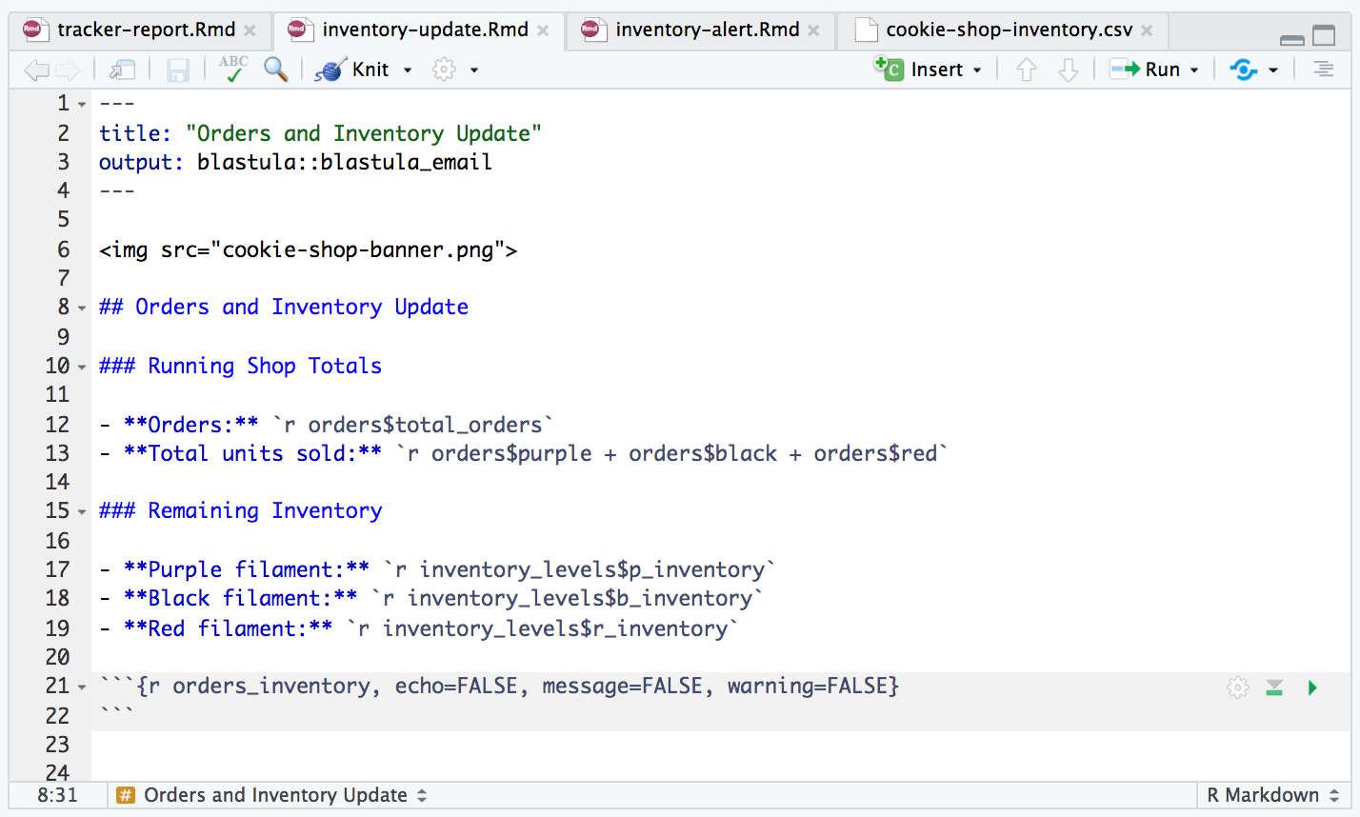This screenshot has width=1360, height=817.
Task: Click output: blastula::blastula_email line
Action: tap(295, 162)
